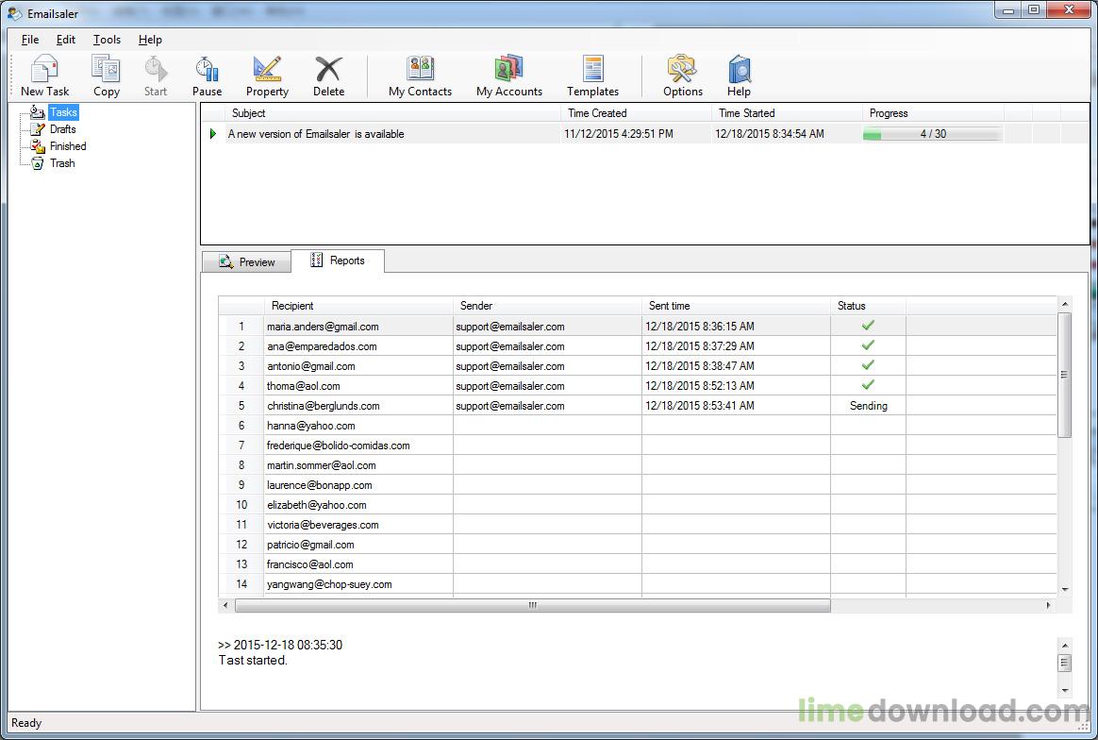Click the green checkmark for maria.anders row

tap(869, 325)
